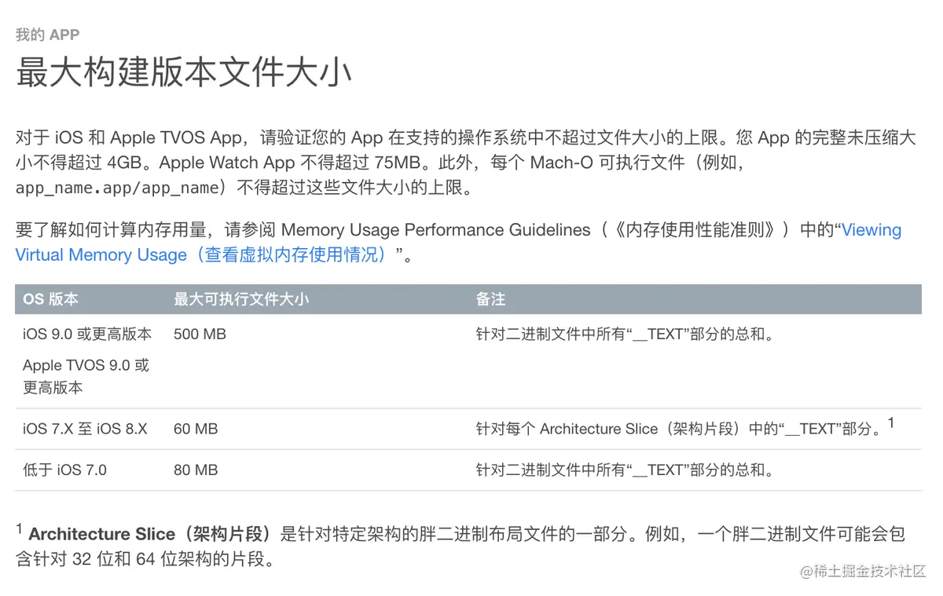This screenshot has height=596, width=943.
Task: Select the 备注 column header
Action: 490,299
